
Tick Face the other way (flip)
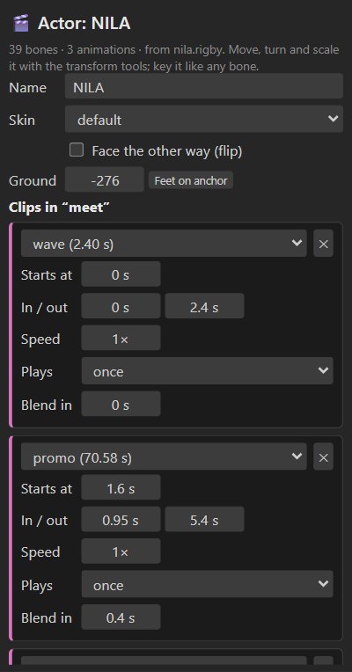(77, 150)
